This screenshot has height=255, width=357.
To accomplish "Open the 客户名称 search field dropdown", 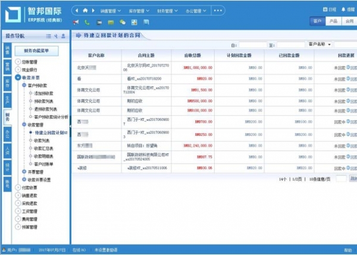I will 320,44.
